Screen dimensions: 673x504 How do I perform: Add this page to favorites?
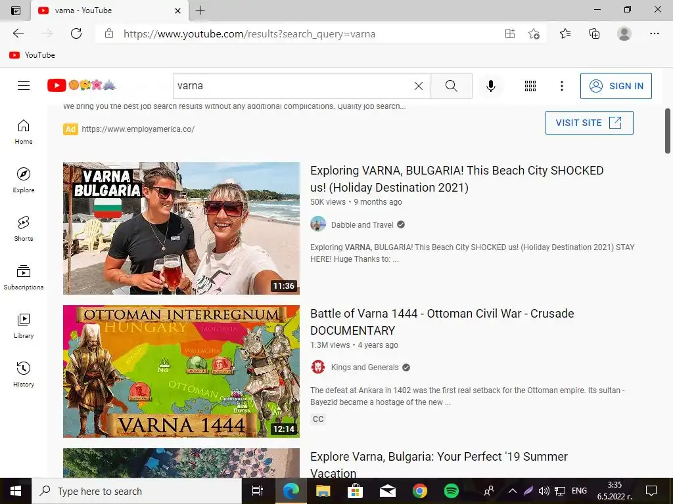click(x=534, y=33)
